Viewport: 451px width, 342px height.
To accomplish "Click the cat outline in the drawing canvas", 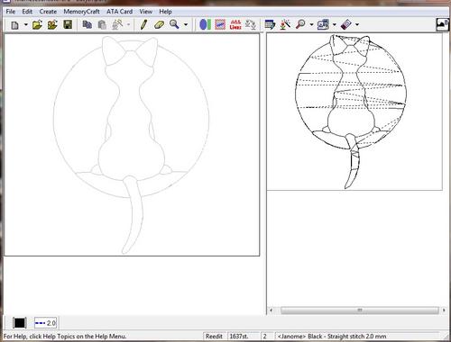I will (x=132, y=145).
